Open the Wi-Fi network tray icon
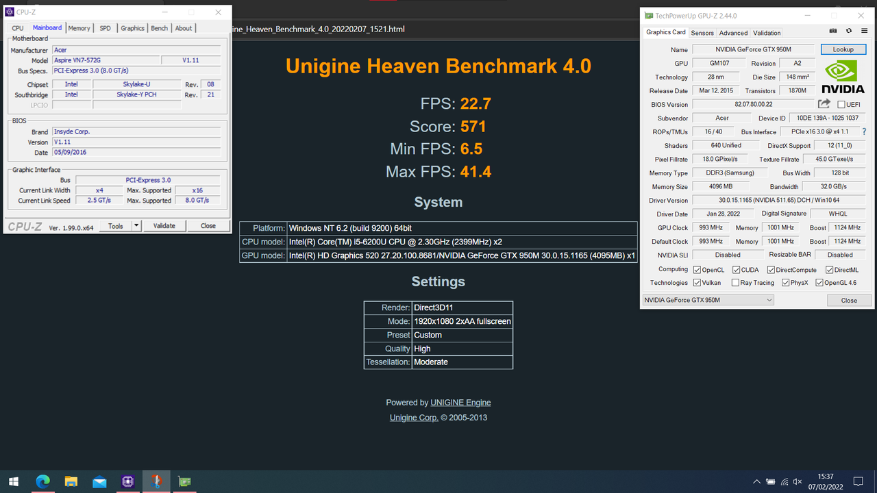This screenshot has width=877, height=493. pyautogui.click(x=785, y=482)
